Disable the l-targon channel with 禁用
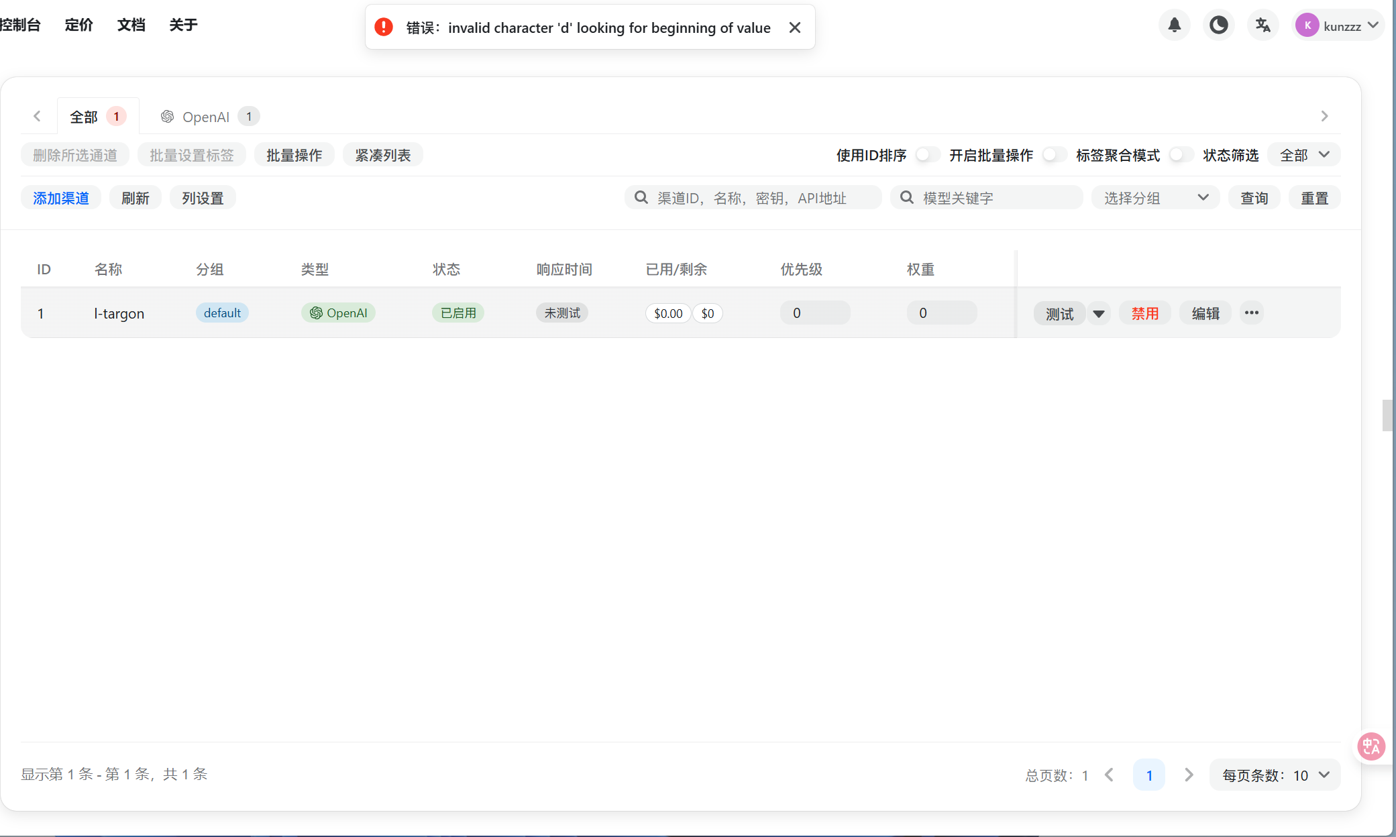The height and width of the screenshot is (837, 1396). pyautogui.click(x=1145, y=313)
